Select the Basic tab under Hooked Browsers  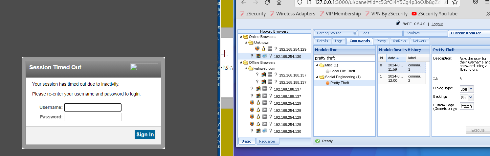coord(246,141)
